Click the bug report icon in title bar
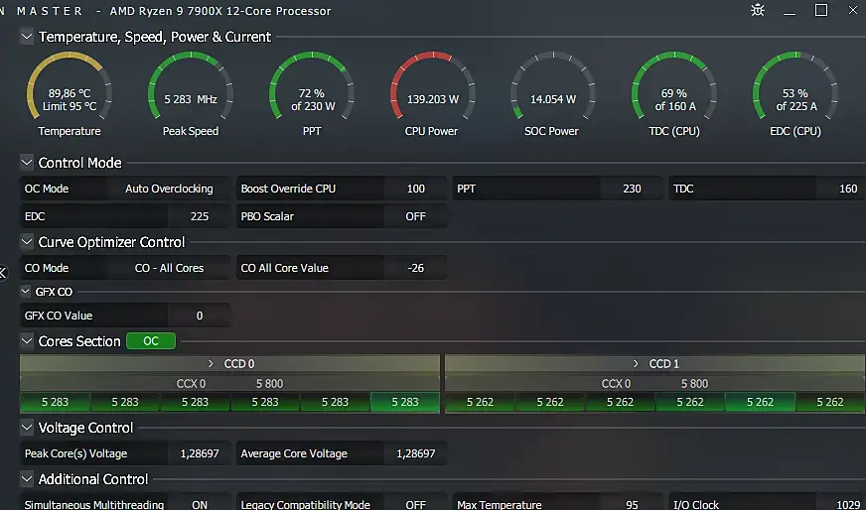This screenshot has width=866, height=510. (758, 10)
